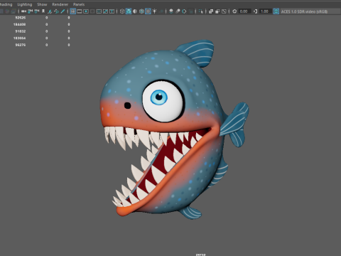
Task: Toggle the Gate Mask icon
Action: coord(92,11)
